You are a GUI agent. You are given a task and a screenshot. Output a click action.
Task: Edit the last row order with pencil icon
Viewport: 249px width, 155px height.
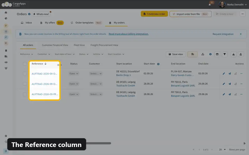pos(224,94)
